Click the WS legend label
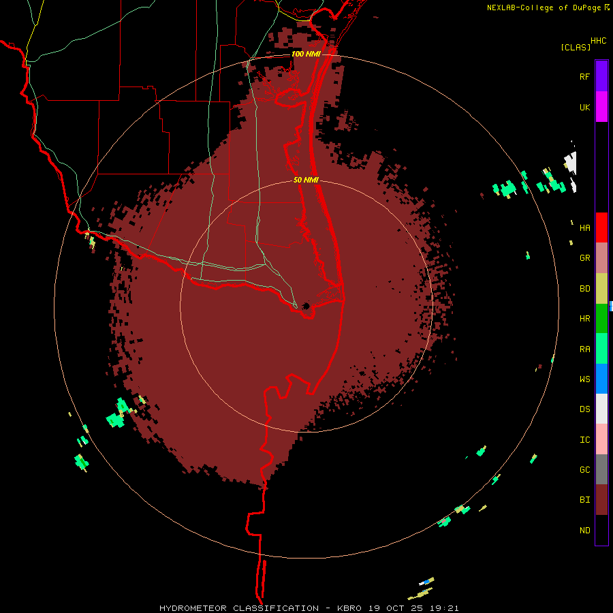This screenshot has height=613, width=613. [x=584, y=379]
